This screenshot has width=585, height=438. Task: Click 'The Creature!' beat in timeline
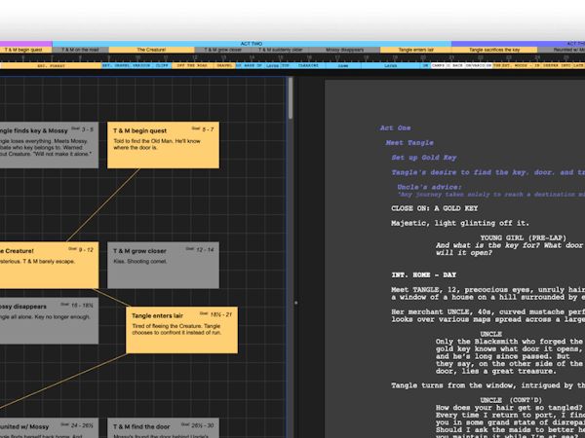point(150,50)
